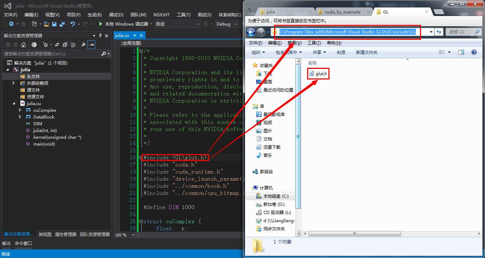Click the pending changes clock icon in Solution Explorer
The width and height of the screenshot is (485, 258).
tap(45, 45)
